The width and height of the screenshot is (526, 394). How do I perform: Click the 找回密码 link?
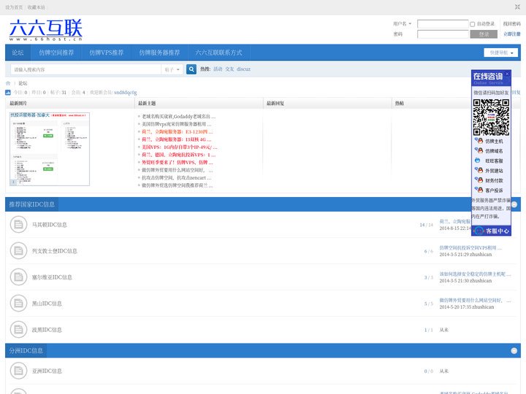coord(511,24)
